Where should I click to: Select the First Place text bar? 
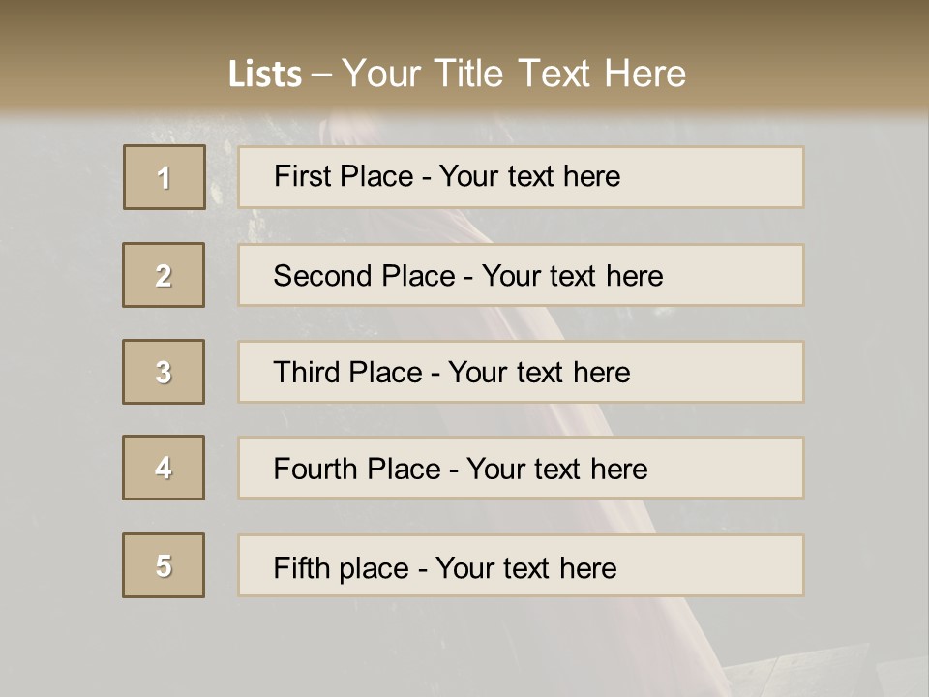(521, 177)
